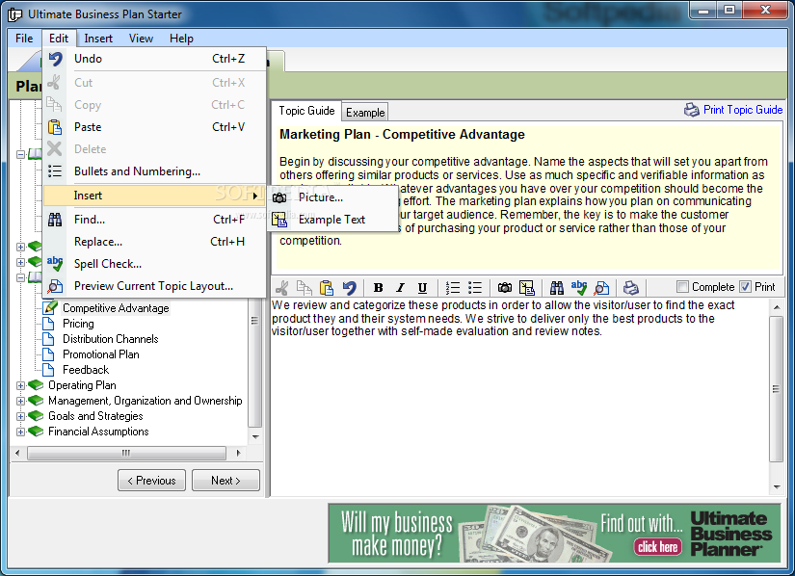The height and width of the screenshot is (576, 795).
Task: Open the File menu
Action: pos(24,39)
